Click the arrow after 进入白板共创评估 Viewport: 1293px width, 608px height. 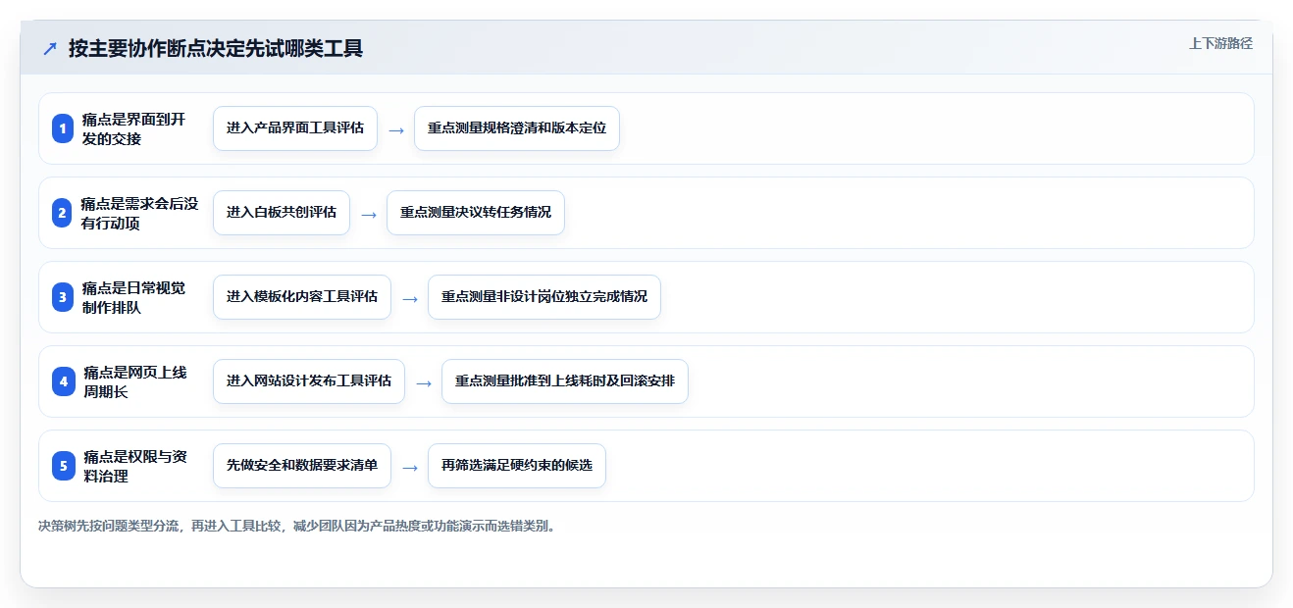[x=369, y=214]
